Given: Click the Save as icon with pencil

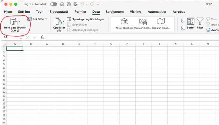Looking at the screenshot, I should [x=75, y=4].
